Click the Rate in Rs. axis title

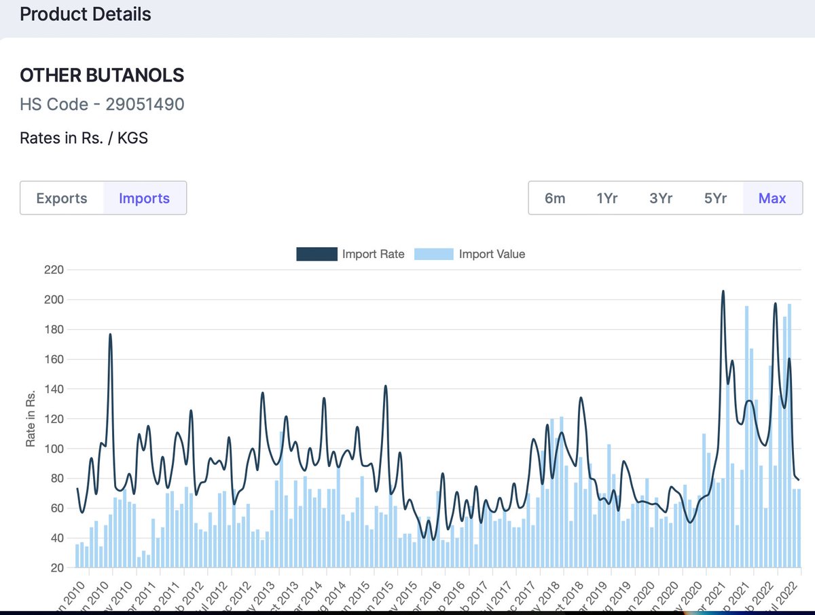[x=30, y=419]
